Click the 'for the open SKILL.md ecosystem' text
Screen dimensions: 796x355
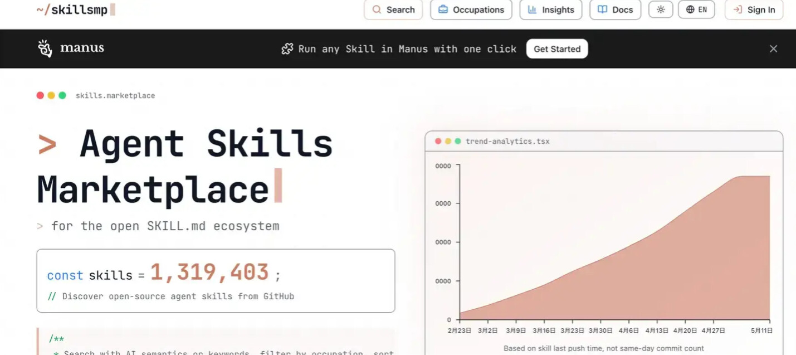pos(165,226)
